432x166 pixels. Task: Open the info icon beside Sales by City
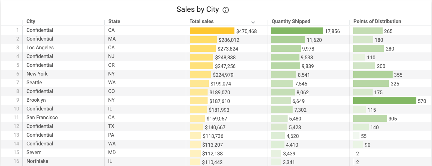coord(226,10)
